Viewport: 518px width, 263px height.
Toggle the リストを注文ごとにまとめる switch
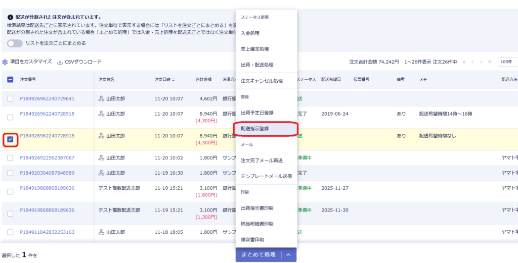[x=15, y=43]
